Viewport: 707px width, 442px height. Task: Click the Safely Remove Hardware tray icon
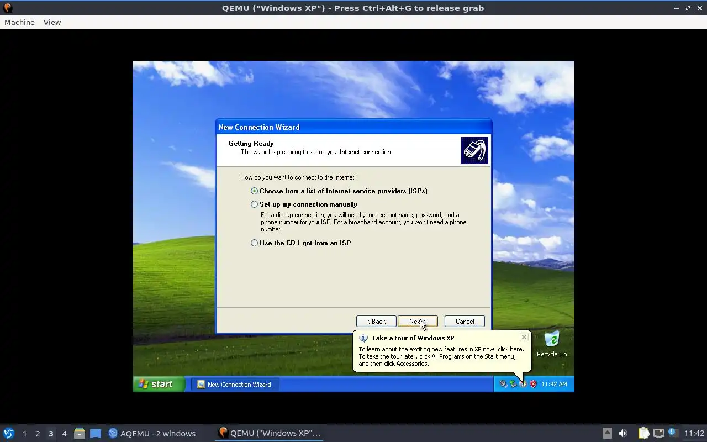pos(513,384)
